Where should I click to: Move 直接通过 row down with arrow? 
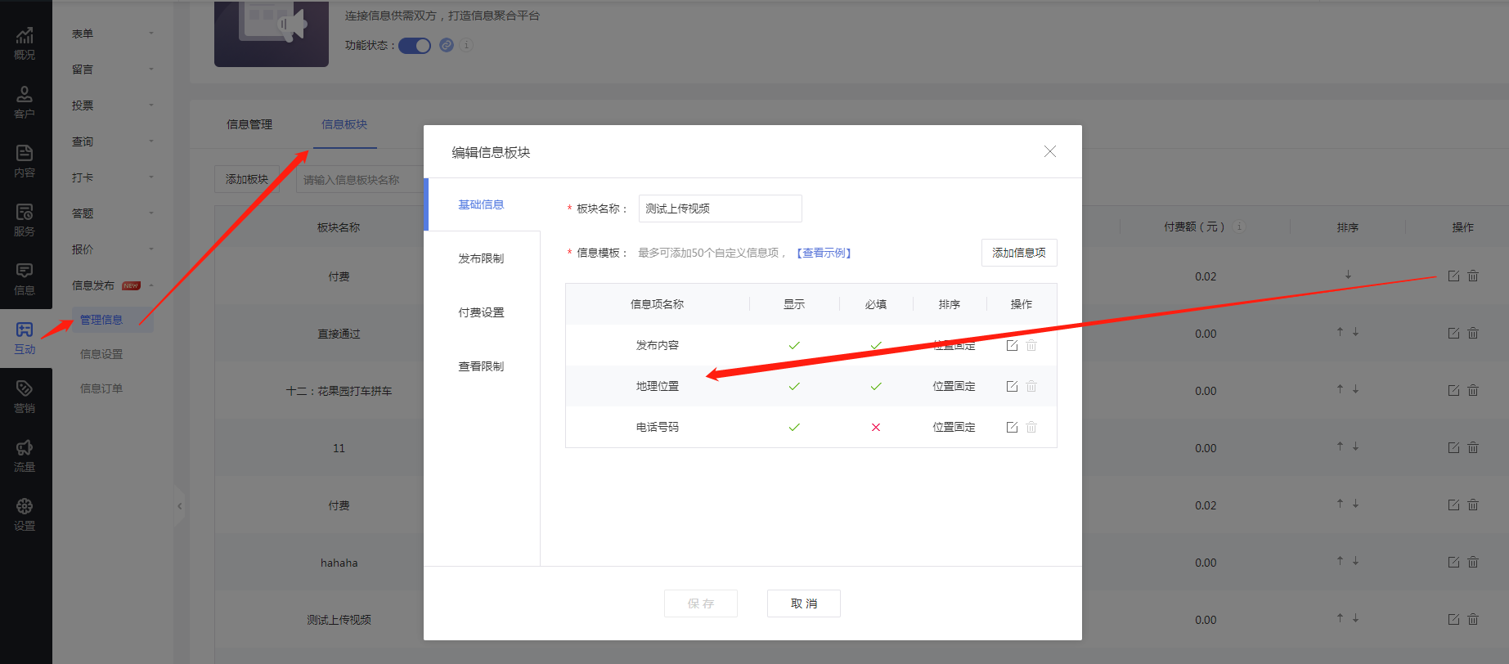[1355, 332]
